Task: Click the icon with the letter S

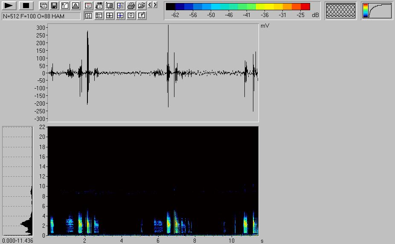Action: tap(120, 6)
